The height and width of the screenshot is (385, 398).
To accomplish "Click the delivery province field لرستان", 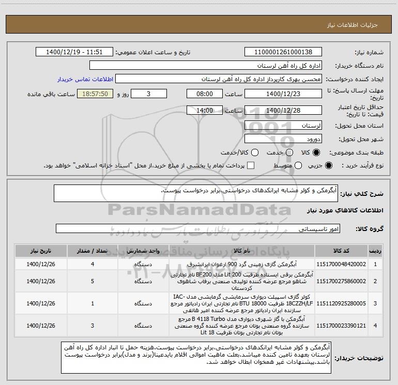I will (283, 125).
